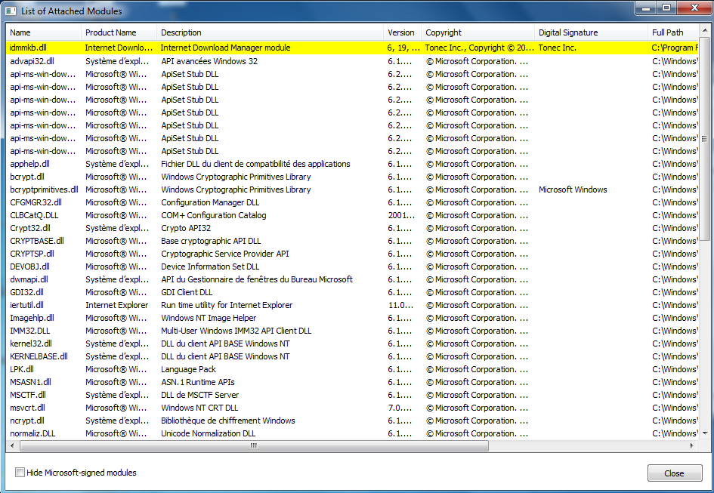The width and height of the screenshot is (714, 493).
Task: Click 'Crypto API32' description cell
Action: coord(186,228)
